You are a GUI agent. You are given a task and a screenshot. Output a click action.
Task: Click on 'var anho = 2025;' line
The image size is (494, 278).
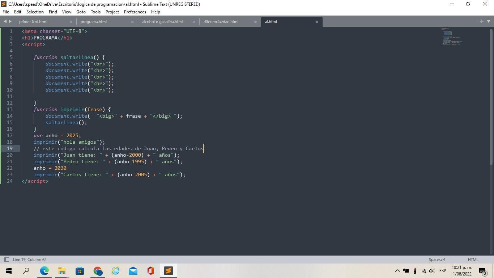click(57, 135)
